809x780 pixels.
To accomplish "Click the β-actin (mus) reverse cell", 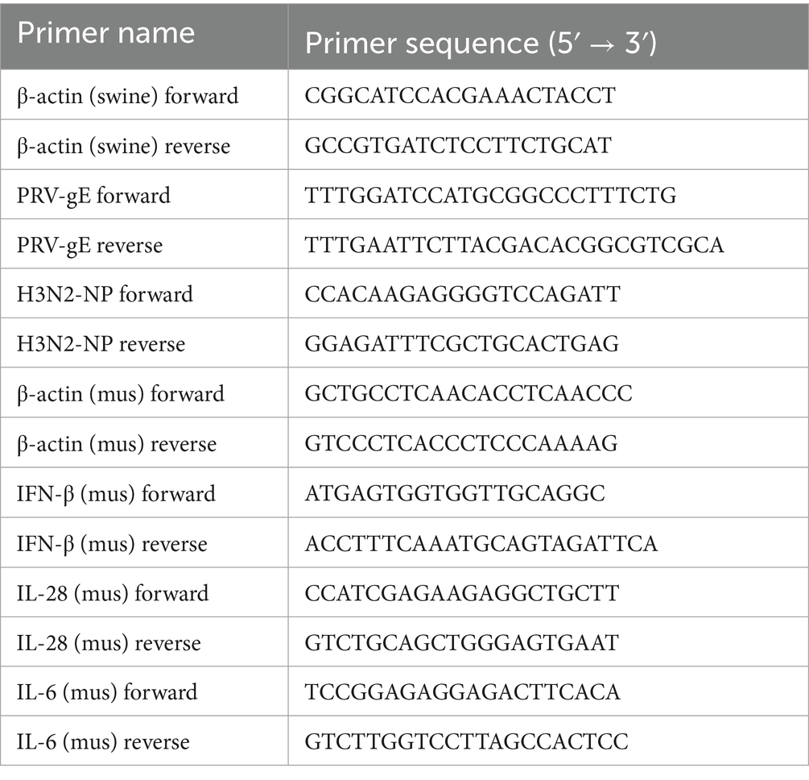I will point(117,444).
